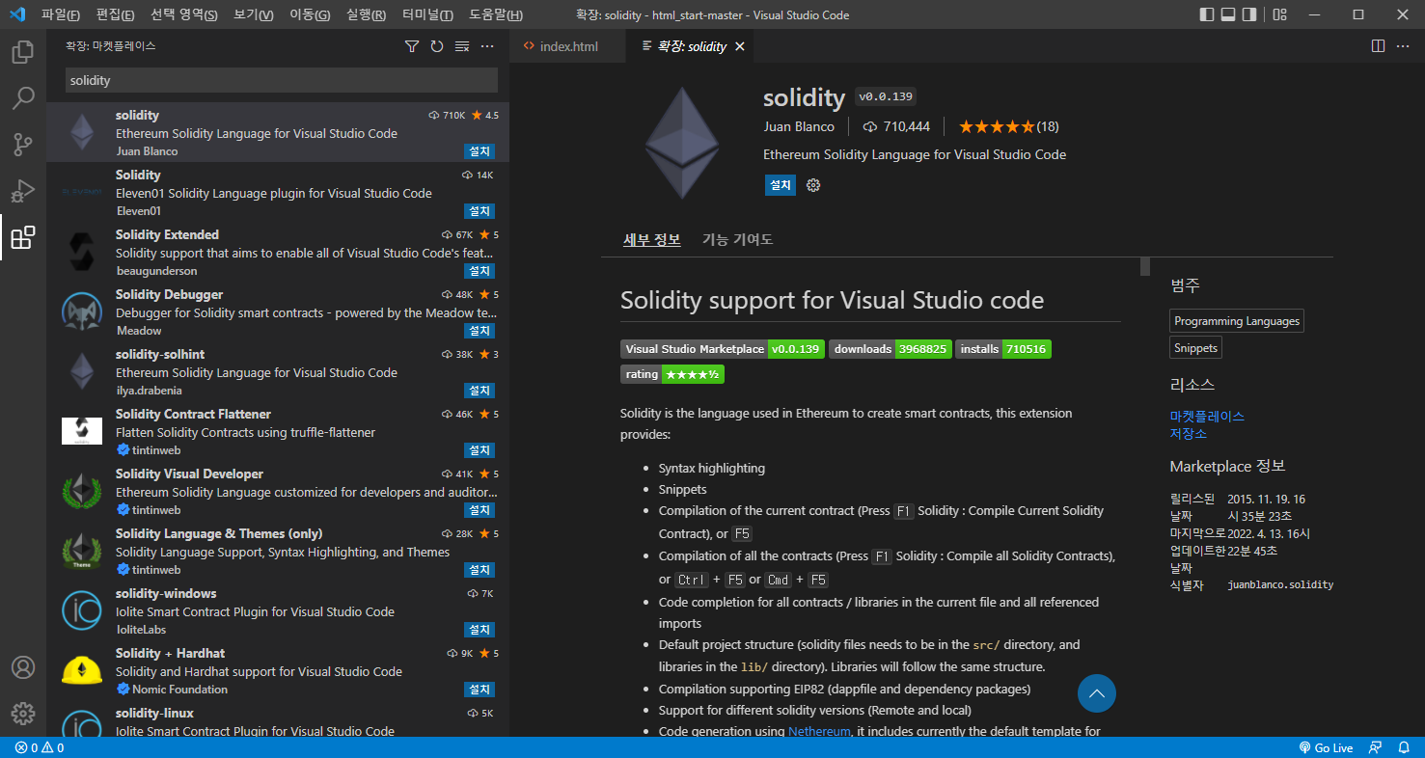Clear extensions search results icon
Screen dimensions: 1425x758
tap(462, 46)
